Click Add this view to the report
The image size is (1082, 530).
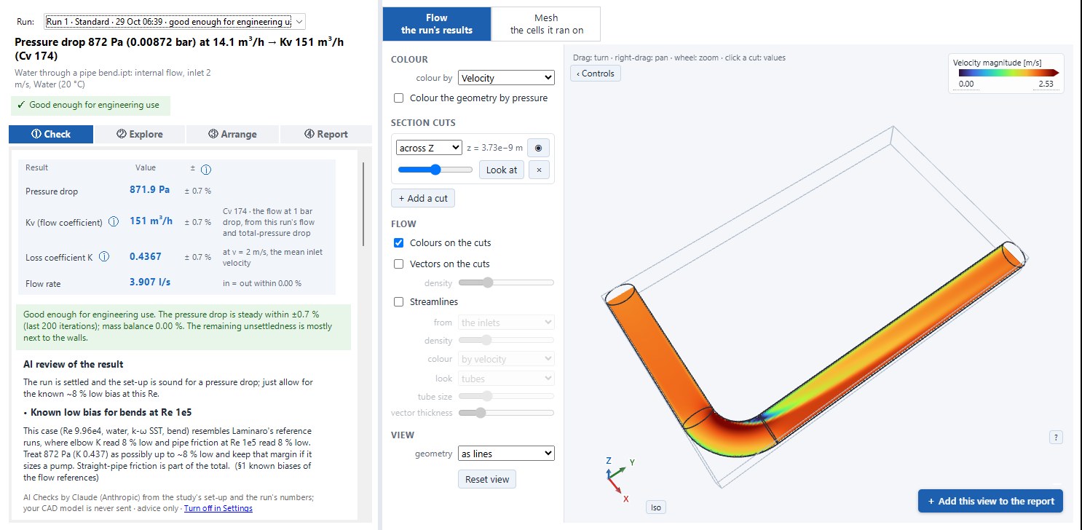click(x=990, y=501)
